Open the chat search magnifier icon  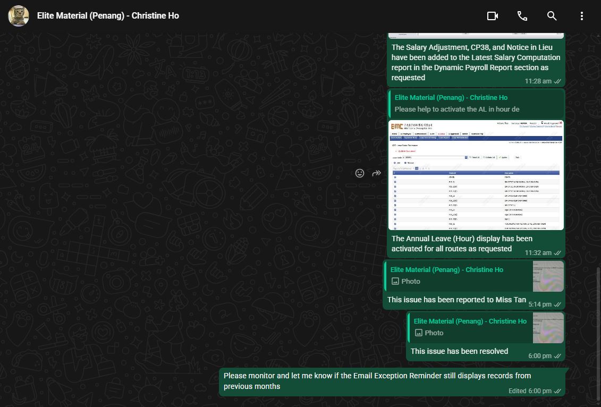click(552, 16)
